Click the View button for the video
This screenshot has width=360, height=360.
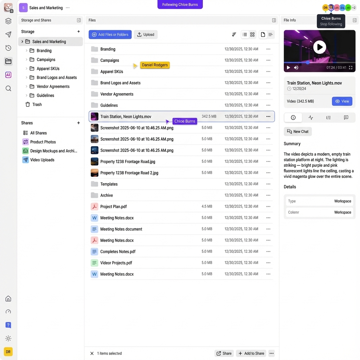pos(342,101)
